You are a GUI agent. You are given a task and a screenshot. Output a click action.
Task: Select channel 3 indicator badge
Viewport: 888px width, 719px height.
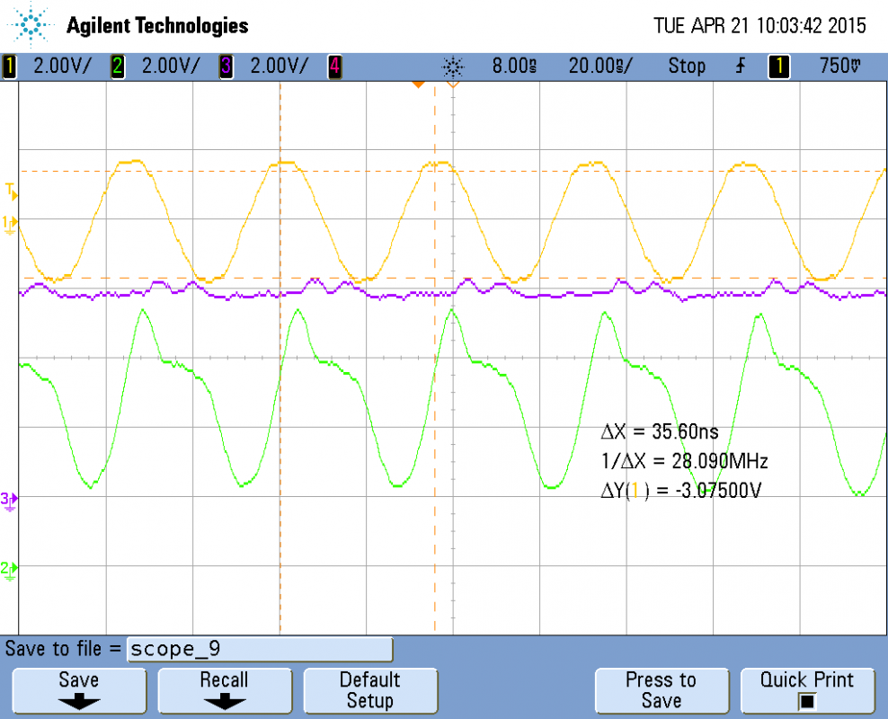click(x=226, y=67)
